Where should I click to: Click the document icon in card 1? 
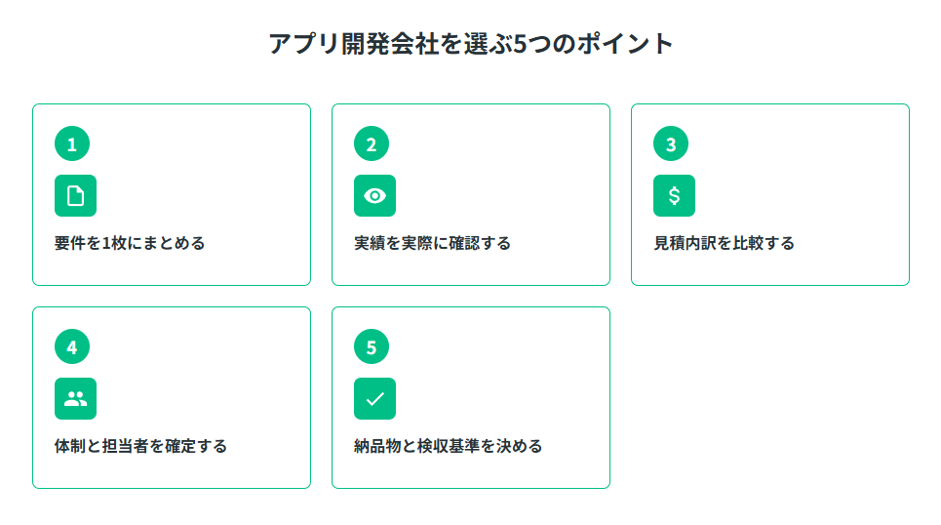[75, 195]
